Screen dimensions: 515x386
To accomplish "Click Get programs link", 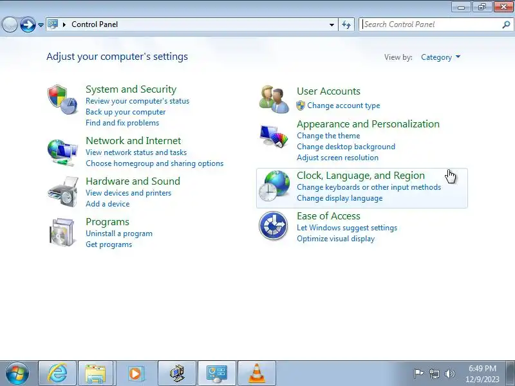I will pyautogui.click(x=109, y=244).
